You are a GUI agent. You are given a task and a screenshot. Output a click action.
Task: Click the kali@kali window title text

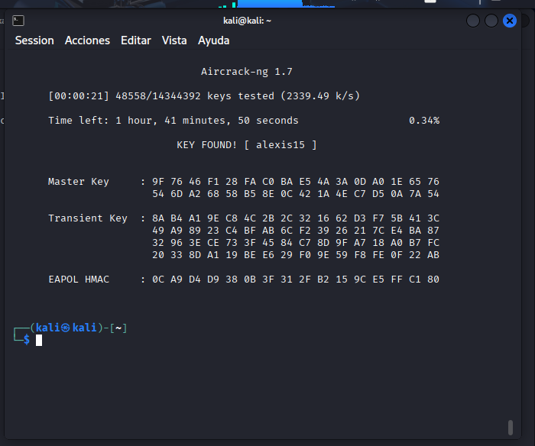pyautogui.click(x=247, y=21)
